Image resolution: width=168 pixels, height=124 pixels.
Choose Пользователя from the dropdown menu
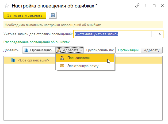pos(78,58)
